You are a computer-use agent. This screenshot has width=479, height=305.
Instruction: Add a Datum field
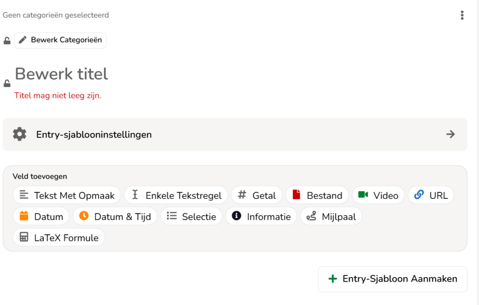pyautogui.click(x=41, y=216)
